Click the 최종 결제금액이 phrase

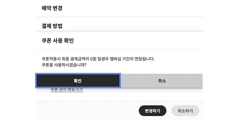[77, 58]
